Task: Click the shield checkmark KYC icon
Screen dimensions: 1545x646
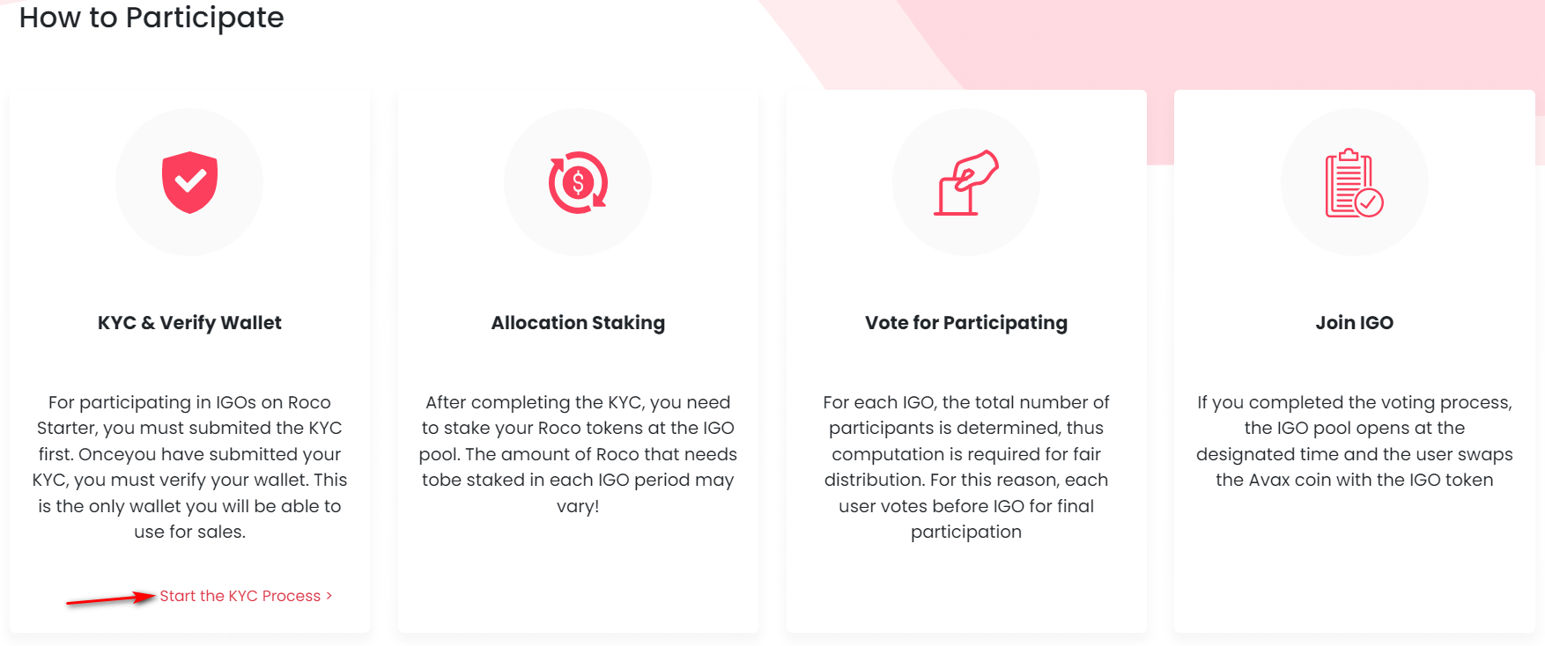Action: 189,182
